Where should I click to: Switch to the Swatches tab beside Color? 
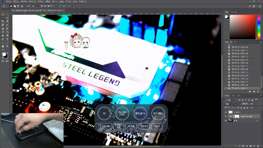234,12
